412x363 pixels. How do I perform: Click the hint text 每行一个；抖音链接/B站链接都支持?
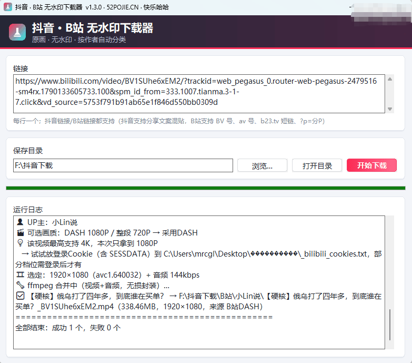pyautogui.click(x=64, y=121)
